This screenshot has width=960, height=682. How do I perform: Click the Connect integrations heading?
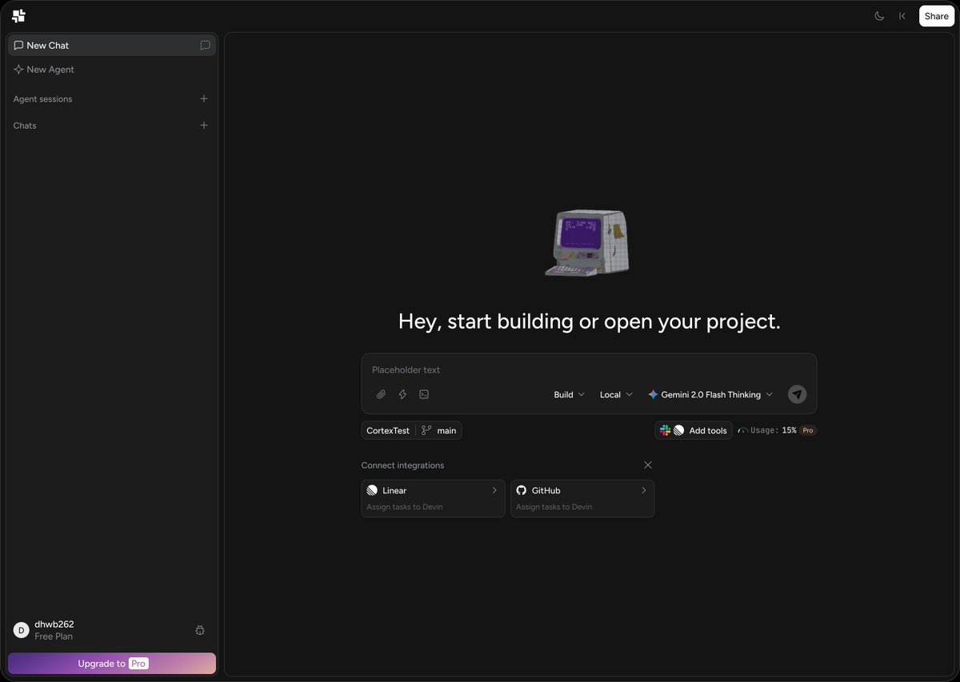(402, 465)
